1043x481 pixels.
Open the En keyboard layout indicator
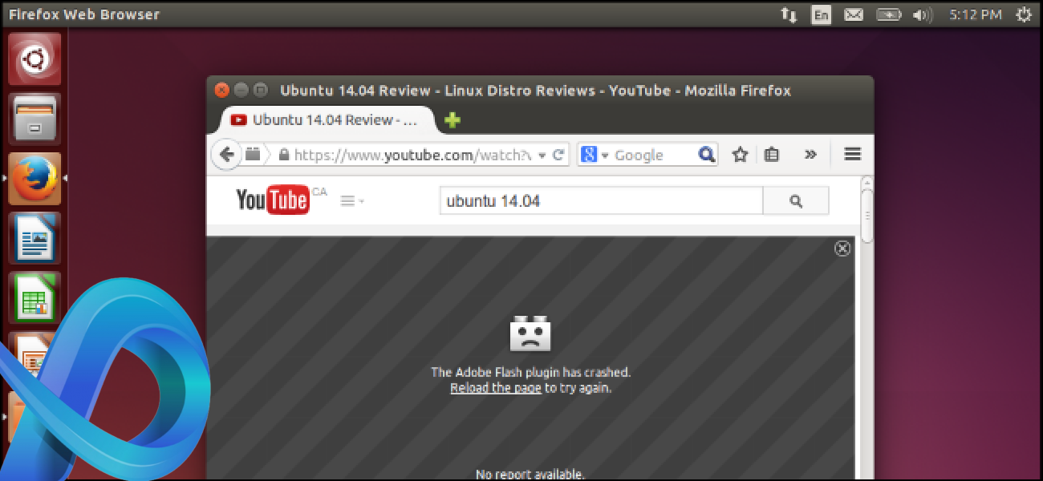pos(821,14)
